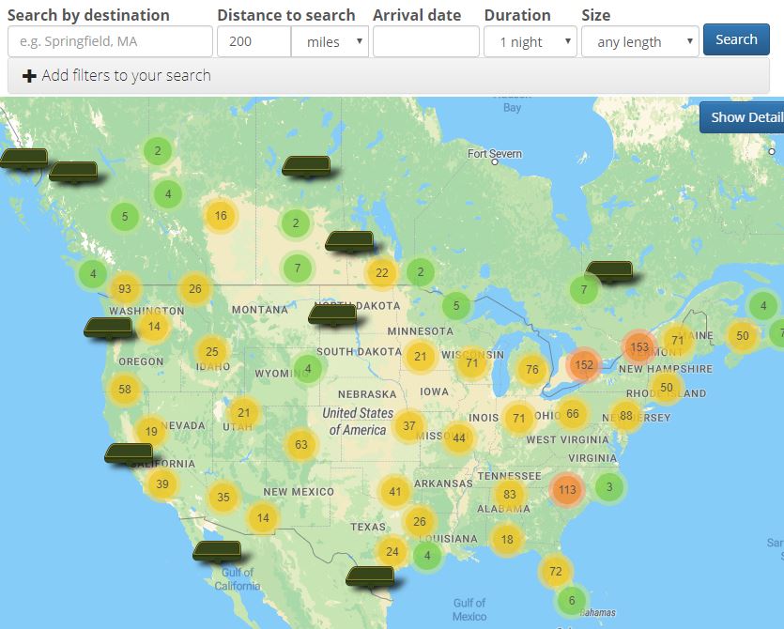Click the 19 cluster in Nevada
The height and width of the screenshot is (629, 784).
pos(151,431)
